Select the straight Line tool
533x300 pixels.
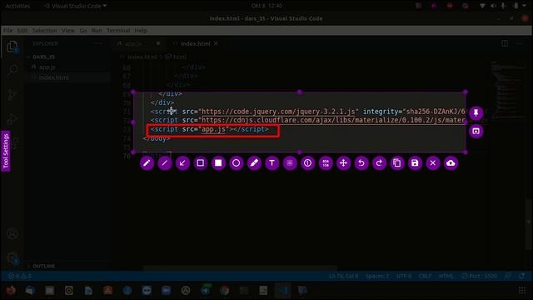165,163
